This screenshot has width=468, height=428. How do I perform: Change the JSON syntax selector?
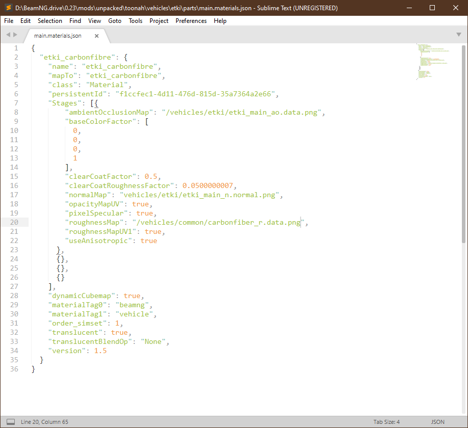(437, 422)
